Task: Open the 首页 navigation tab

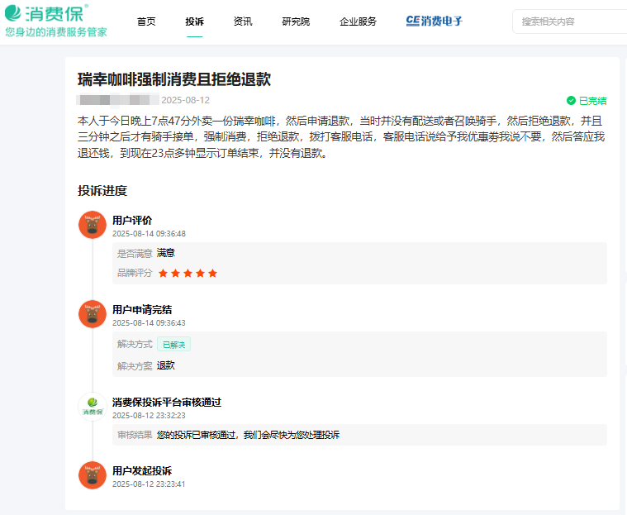Action: 146,21
